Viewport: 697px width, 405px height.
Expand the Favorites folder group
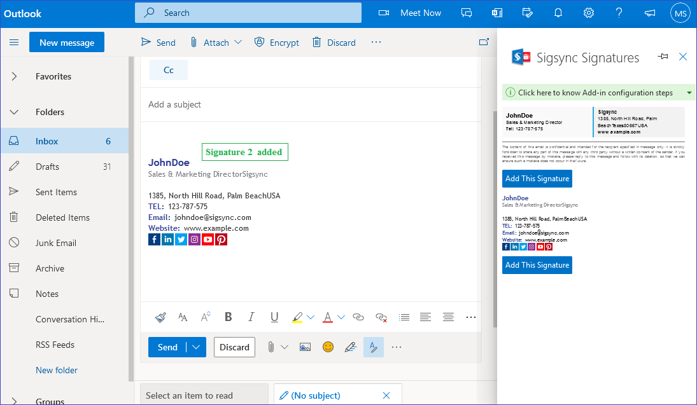click(x=14, y=76)
